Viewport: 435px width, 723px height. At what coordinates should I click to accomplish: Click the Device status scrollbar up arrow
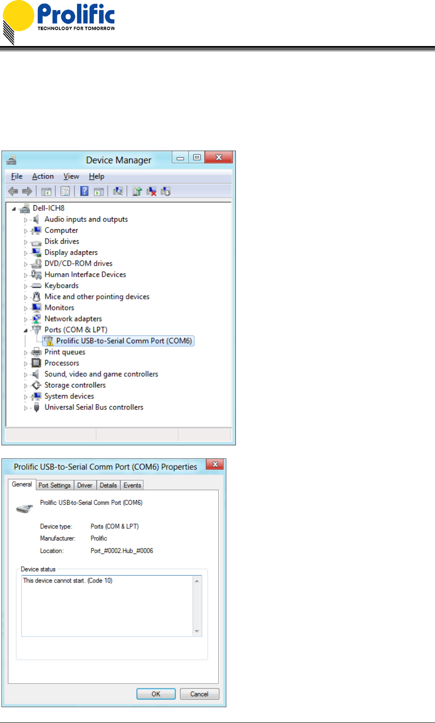[197, 581]
